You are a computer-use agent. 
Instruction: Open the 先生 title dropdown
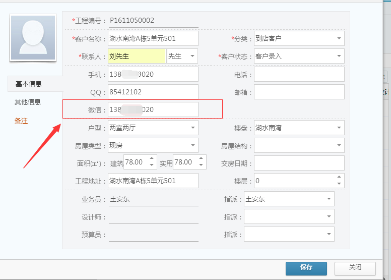(x=192, y=56)
